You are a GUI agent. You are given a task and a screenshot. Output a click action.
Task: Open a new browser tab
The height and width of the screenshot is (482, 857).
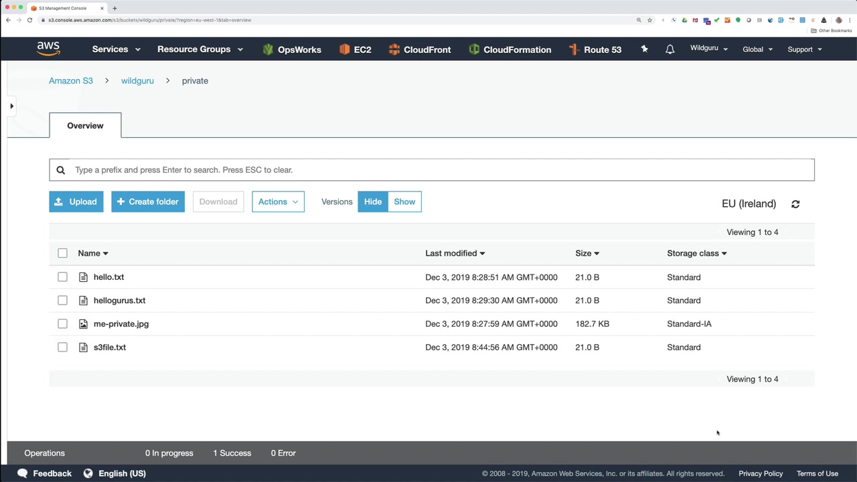[x=114, y=8]
